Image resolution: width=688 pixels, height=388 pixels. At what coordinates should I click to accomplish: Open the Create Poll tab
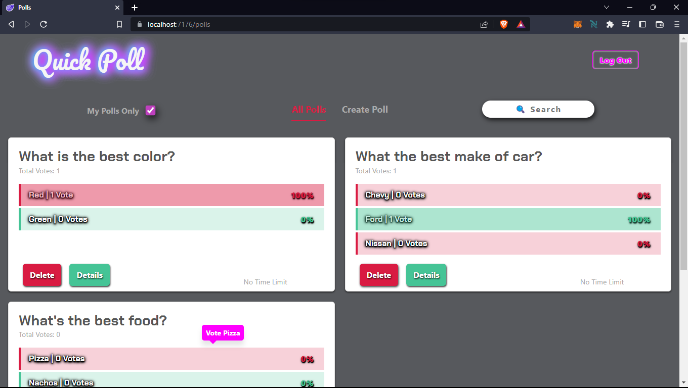365,110
